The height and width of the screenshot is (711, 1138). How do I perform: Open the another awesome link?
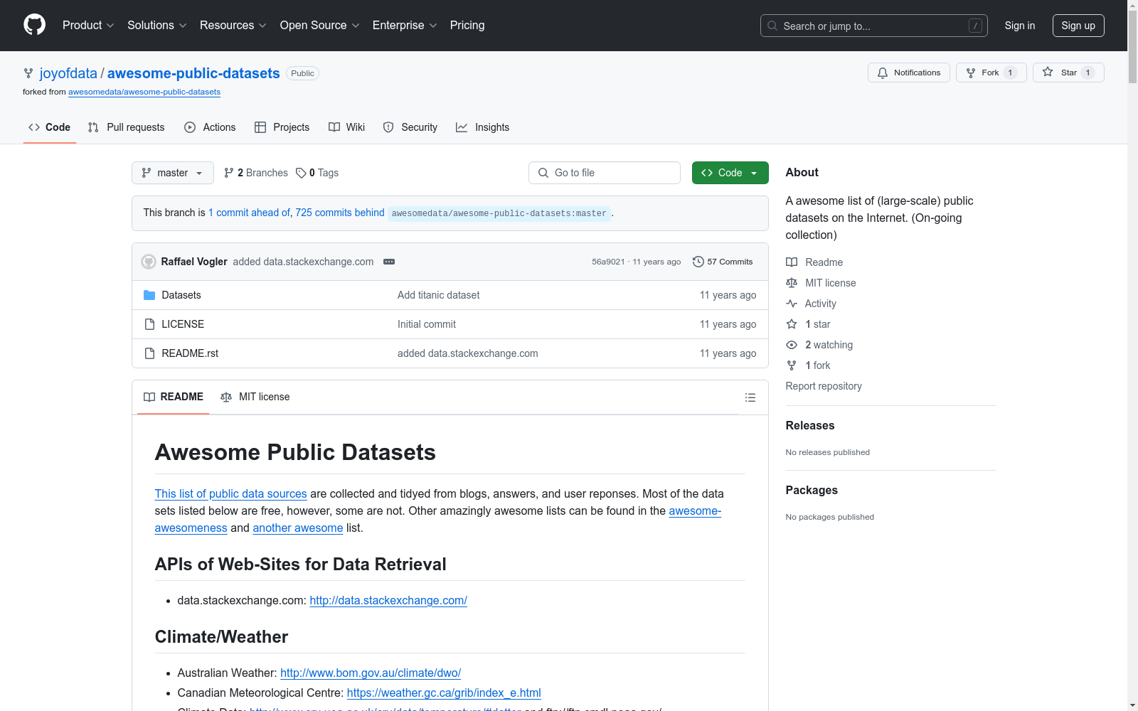298,528
